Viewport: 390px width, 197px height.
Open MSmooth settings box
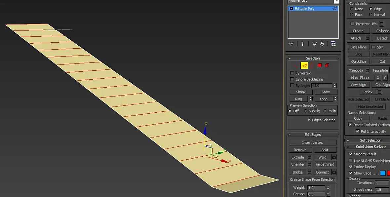368,70
